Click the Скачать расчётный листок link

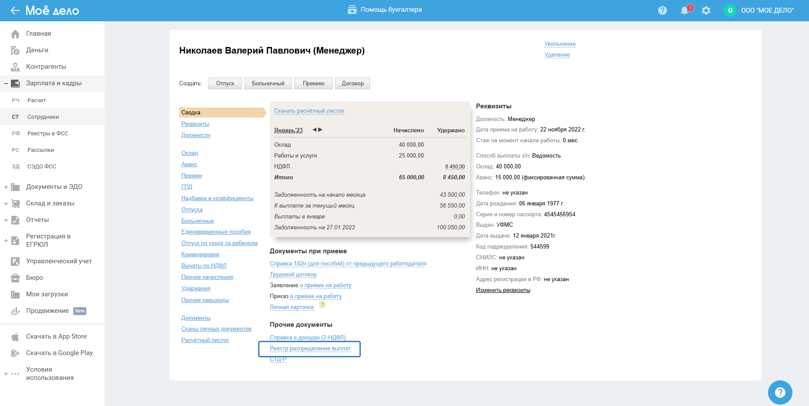[x=309, y=111]
